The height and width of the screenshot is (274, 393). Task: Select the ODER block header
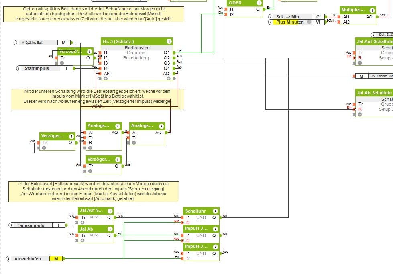coord(245,3)
